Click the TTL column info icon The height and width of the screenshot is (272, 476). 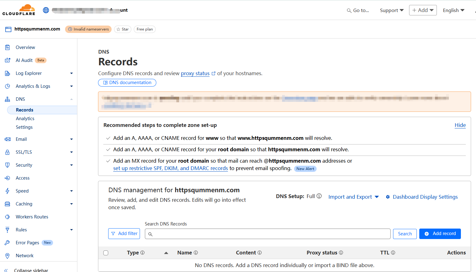tap(393, 253)
